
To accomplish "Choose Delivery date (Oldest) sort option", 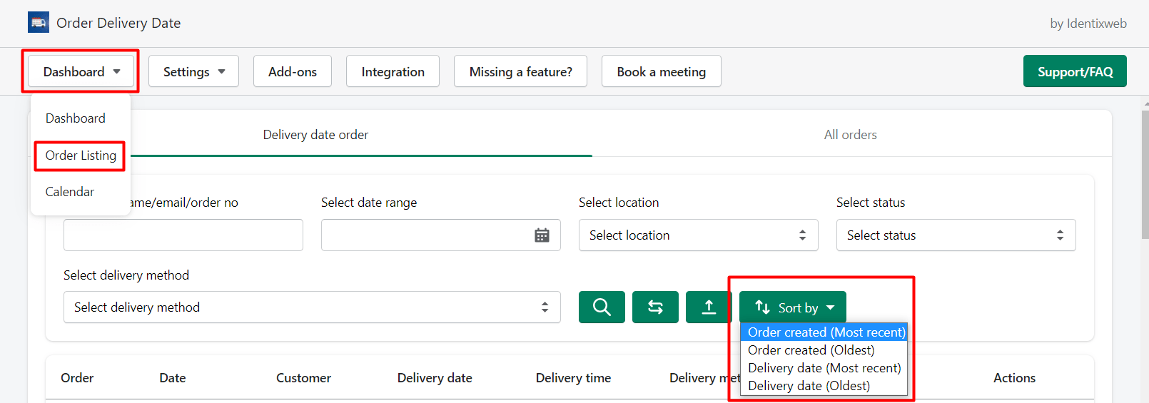I will [x=824, y=386].
